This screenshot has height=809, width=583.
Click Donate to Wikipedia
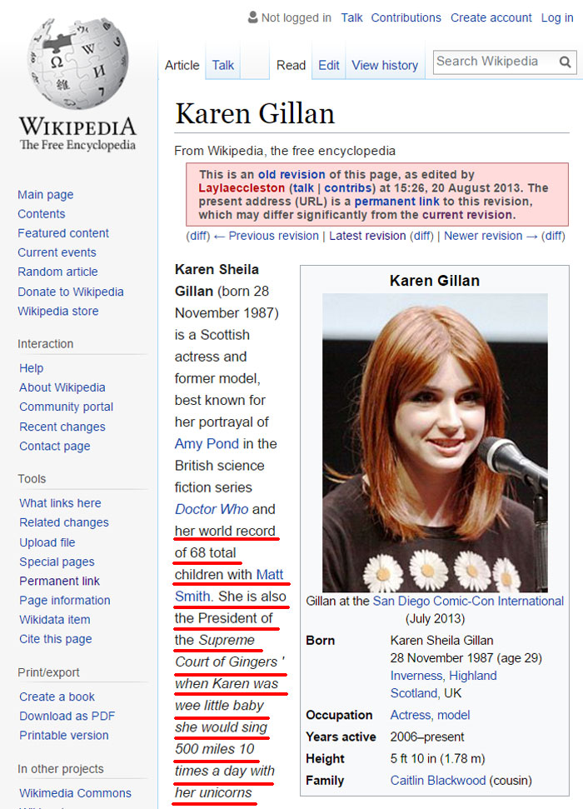point(71,292)
